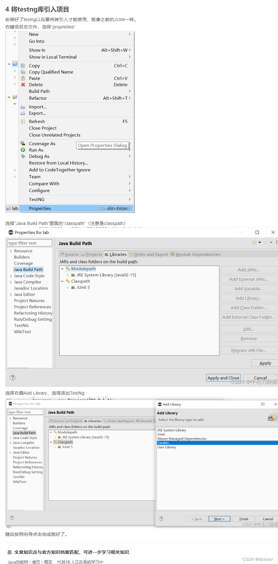Screen dimensions: 278x564
Task: Click the Copy Qualified Name icon
Action: (x=23, y=72)
